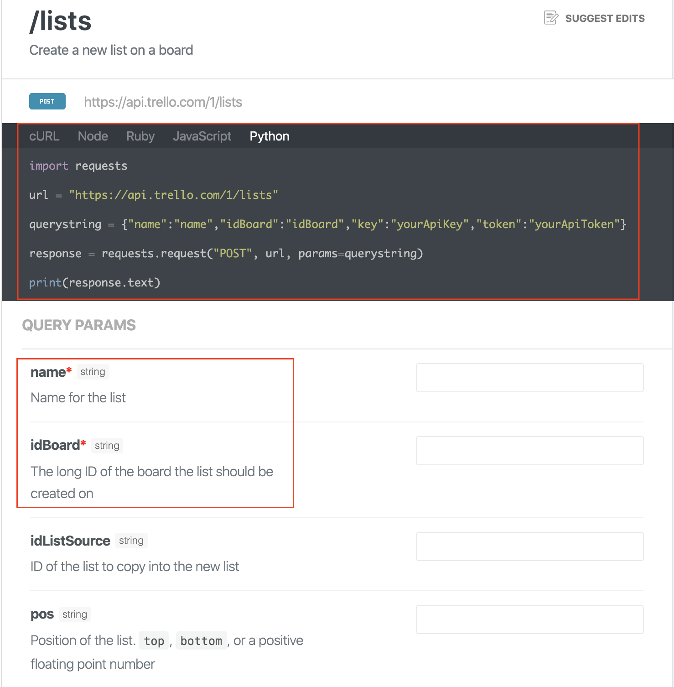Viewport: 674px width, 687px height.
Task: Click the 'top' inline code value
Action: click(x=154, y=641)
